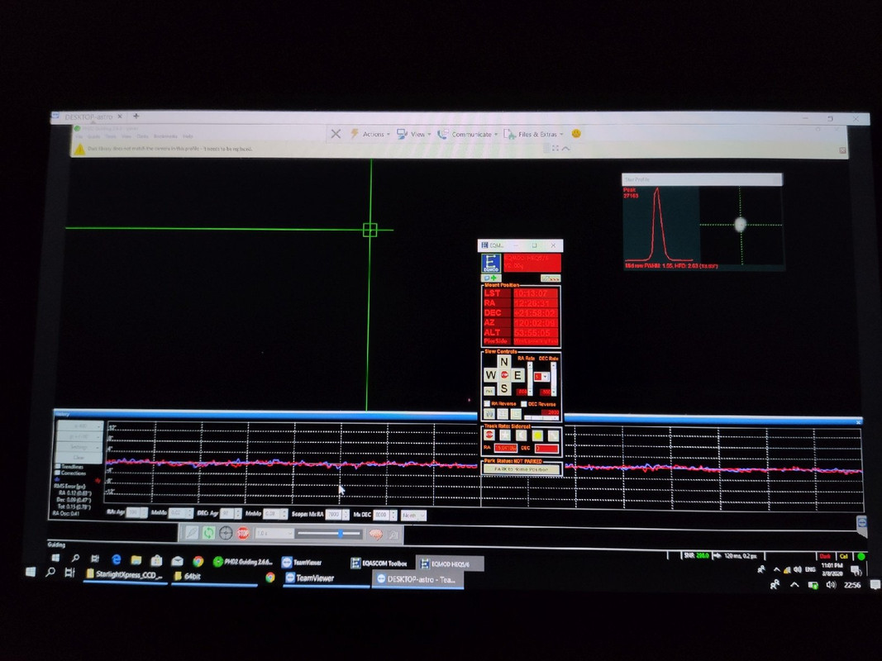
Task: Click TeamViewer toolbar close session X
Action: [x=336, y=134]
